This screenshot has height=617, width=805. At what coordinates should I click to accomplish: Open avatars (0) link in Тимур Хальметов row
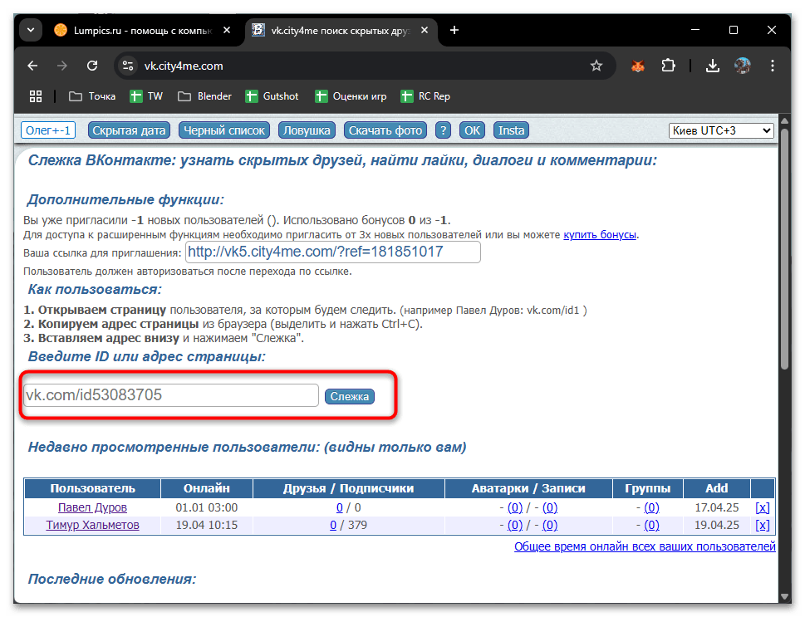coord(515,525)
